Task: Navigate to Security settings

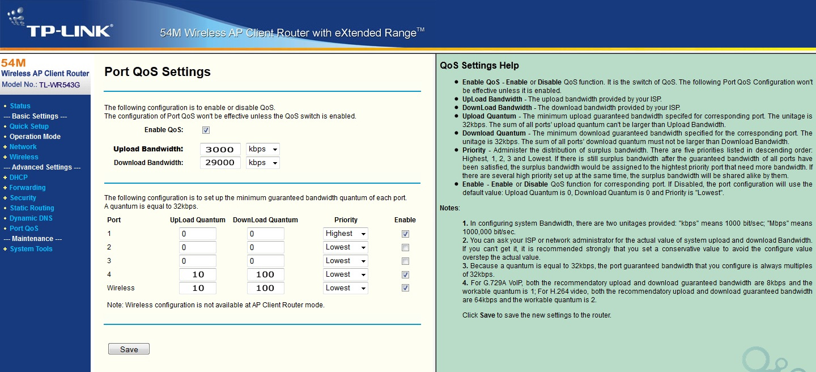Action: tap(23, 198)
